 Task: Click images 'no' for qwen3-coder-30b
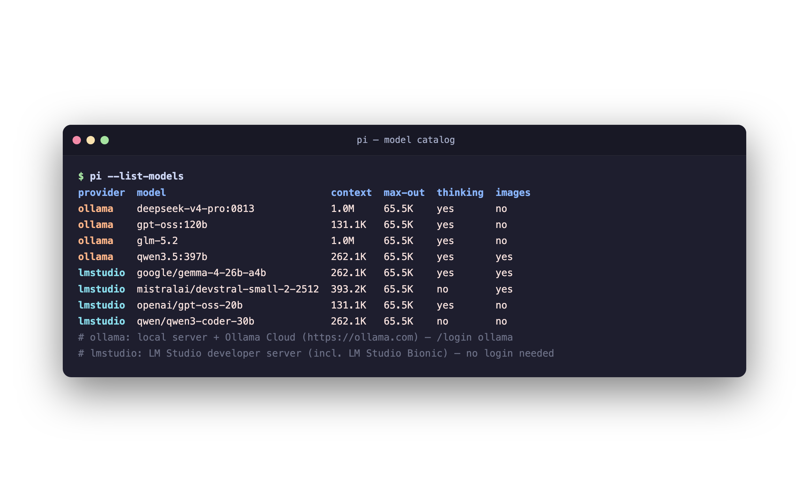(501, 322)
